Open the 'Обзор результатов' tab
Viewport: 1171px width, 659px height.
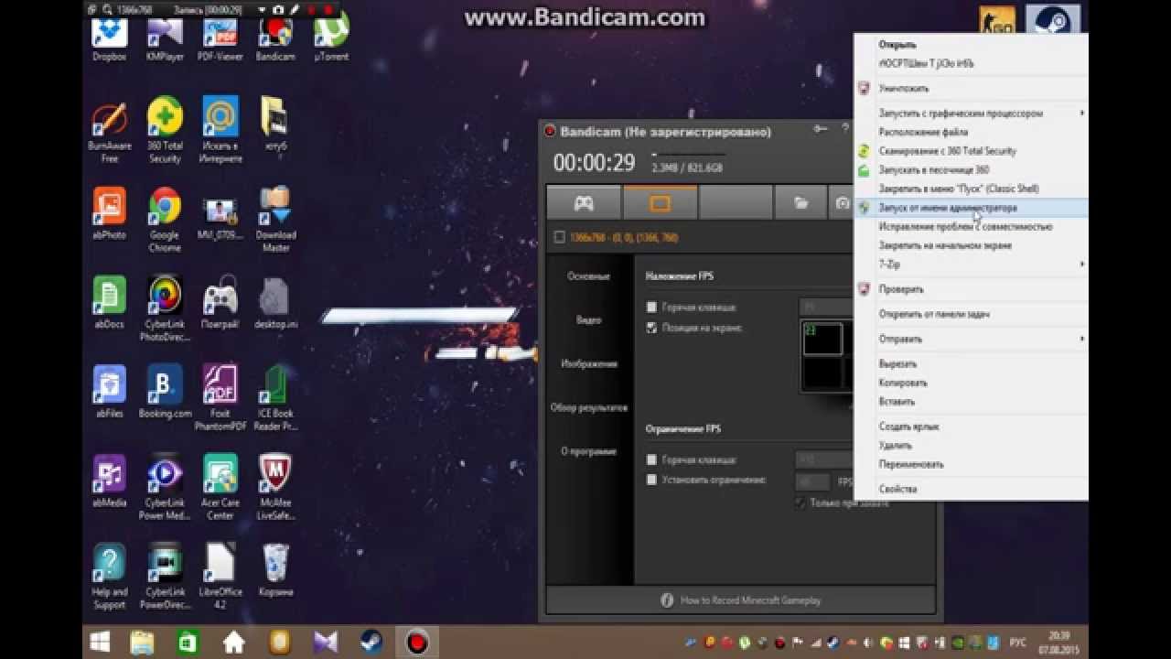point(588,407)
